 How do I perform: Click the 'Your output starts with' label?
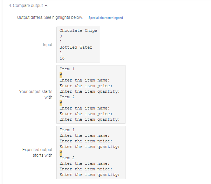[x=36, y=94]
